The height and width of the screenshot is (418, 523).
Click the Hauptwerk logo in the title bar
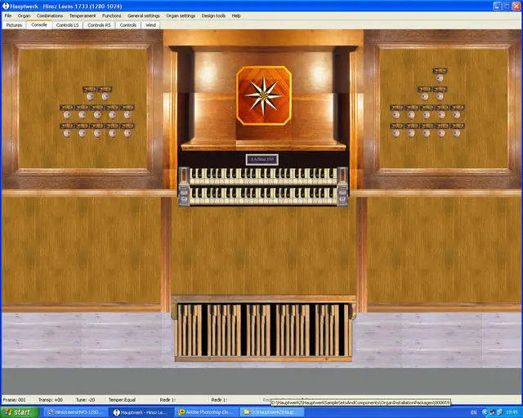(6, 5)
